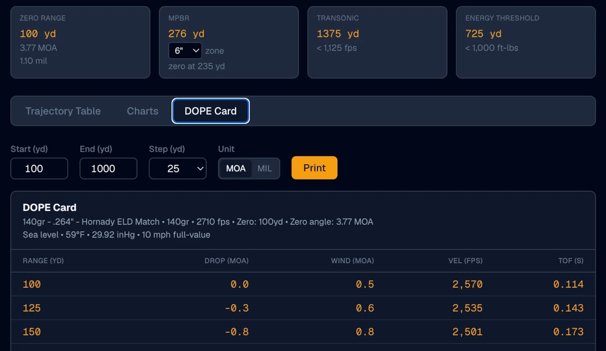Screen dimensions: 606x351
Task: Open the Step (yd) 25 dropdown
Action: click(178, 168)
